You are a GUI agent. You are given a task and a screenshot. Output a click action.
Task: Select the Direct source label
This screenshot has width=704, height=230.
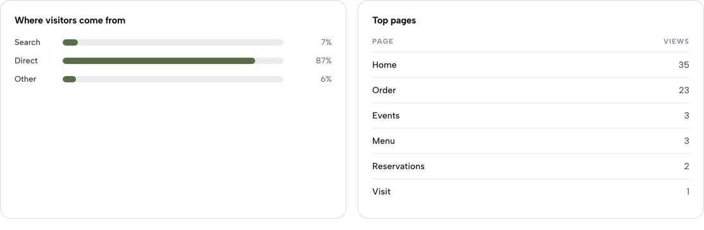pyautogui.click(x=26, y=61)
